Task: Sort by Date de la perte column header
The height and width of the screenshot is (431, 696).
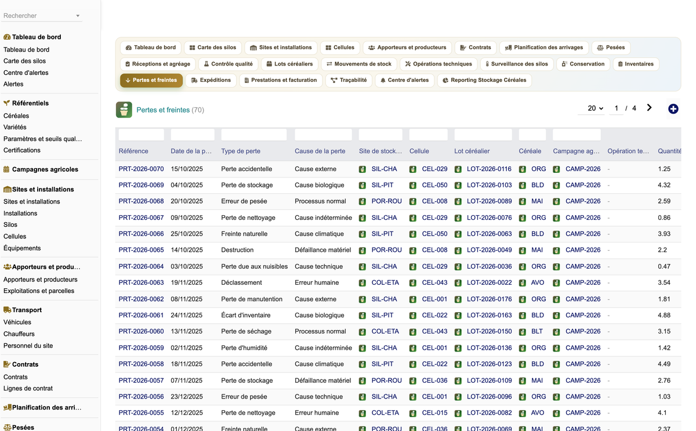Action: point(191,151)
